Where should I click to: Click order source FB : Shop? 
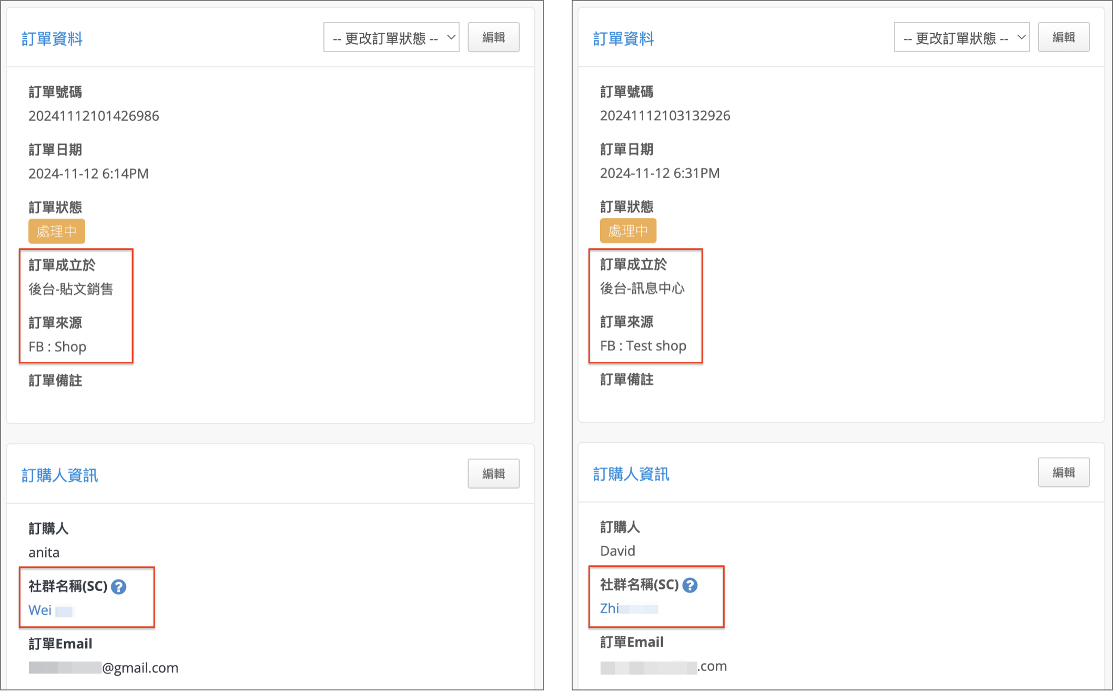tap(57, 347)
